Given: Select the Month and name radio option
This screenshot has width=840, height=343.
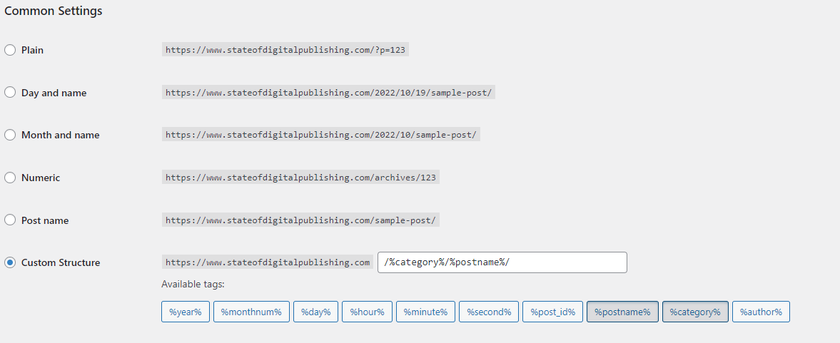Looking at the screenshot, I should point(10,135).
